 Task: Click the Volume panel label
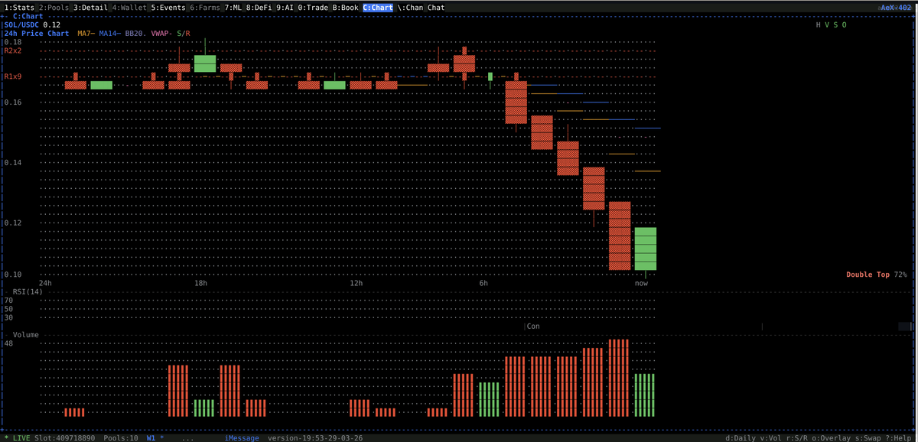click(25, 335)
